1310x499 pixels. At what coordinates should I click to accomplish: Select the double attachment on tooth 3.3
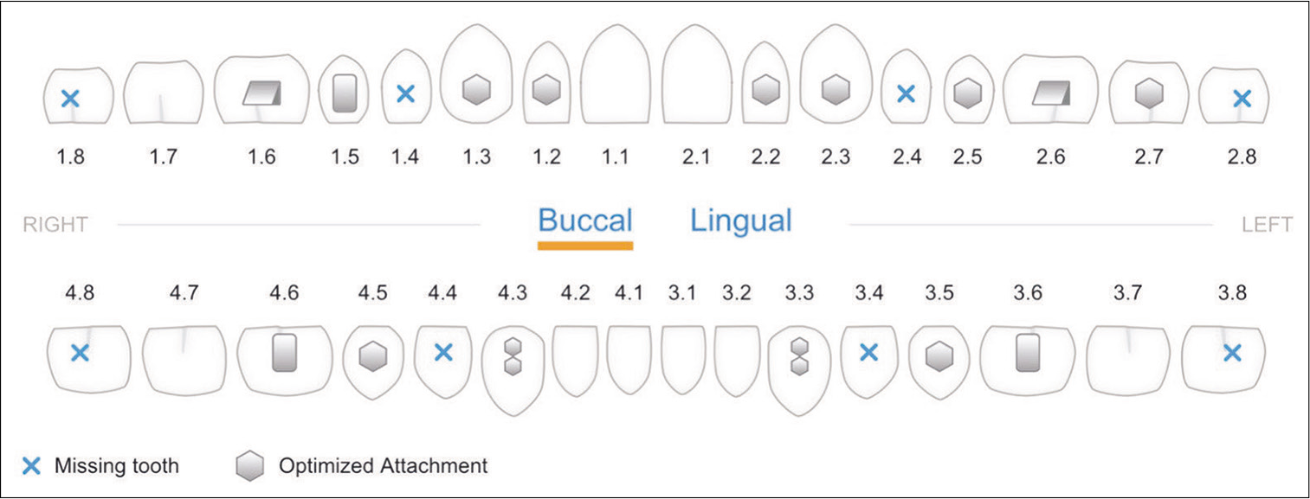(x=799, y=355)
